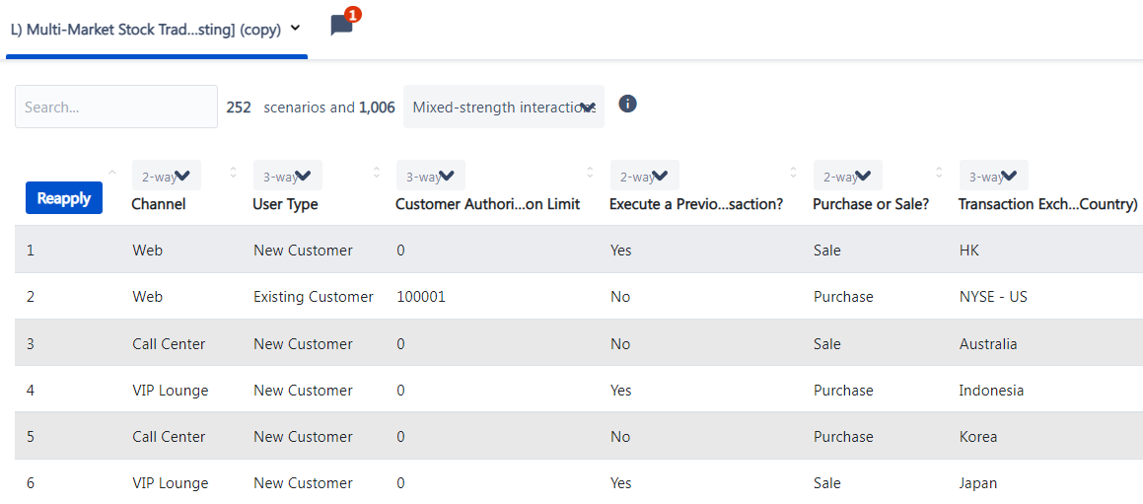Click sort arrows beside Customer Authorization Limit column
Image resolution: width=1143 pixels, height=504 pixels.
point(590,173)
